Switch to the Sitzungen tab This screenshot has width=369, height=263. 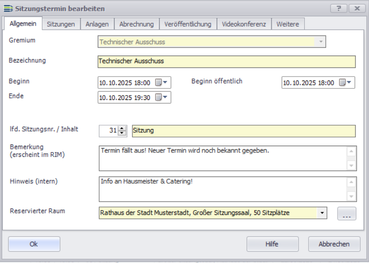pos(61,24)
